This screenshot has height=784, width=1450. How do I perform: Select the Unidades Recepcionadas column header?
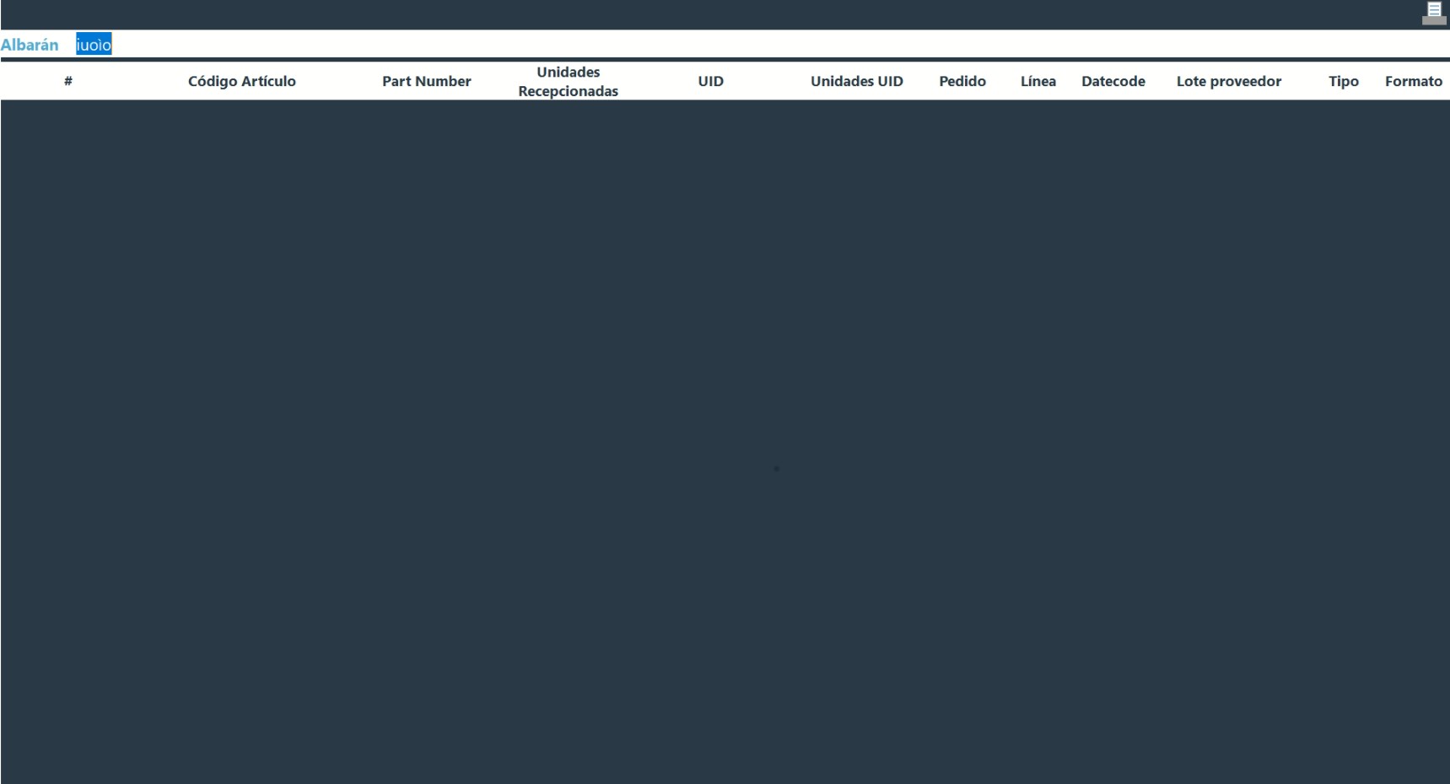pyautogui.click(x=568, y=81)
